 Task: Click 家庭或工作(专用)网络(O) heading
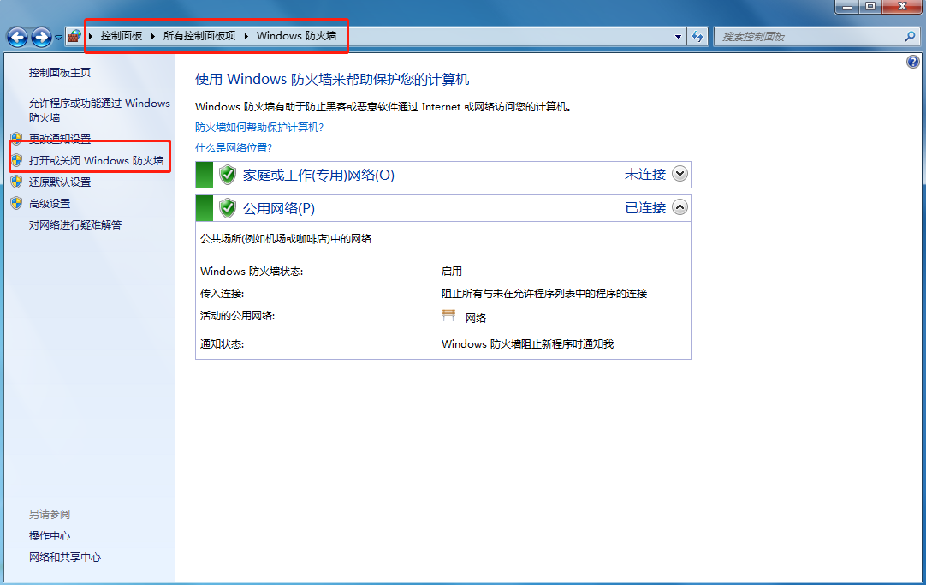click(318, 175)
